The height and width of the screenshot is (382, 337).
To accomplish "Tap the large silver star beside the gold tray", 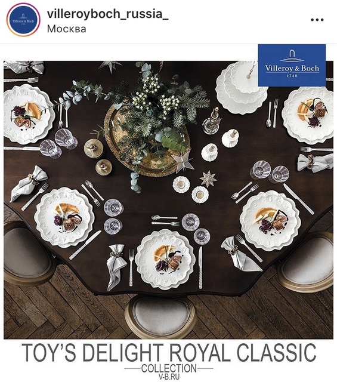I will pos(183,161).
